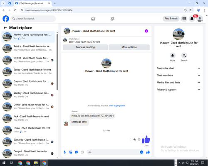React to the sent thumbs-up message

[x=139, y=139]
